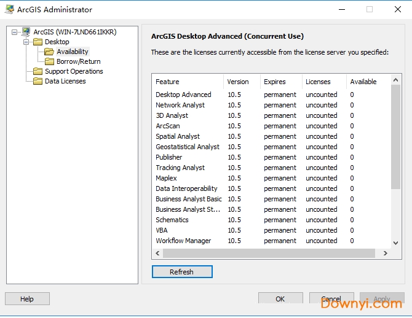Select the Desktop Advanced feature row

point(271,95)
